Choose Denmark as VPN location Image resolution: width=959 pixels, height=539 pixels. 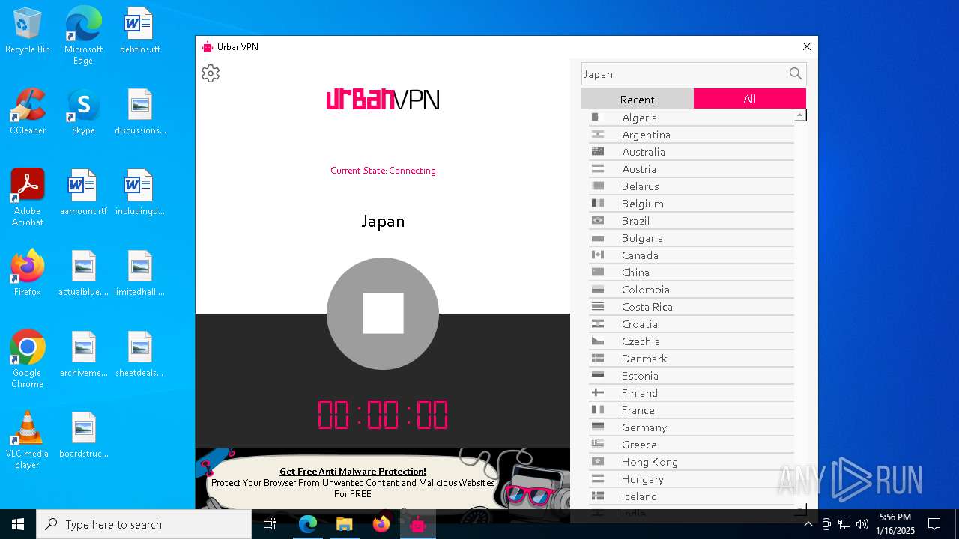point(692,359)
